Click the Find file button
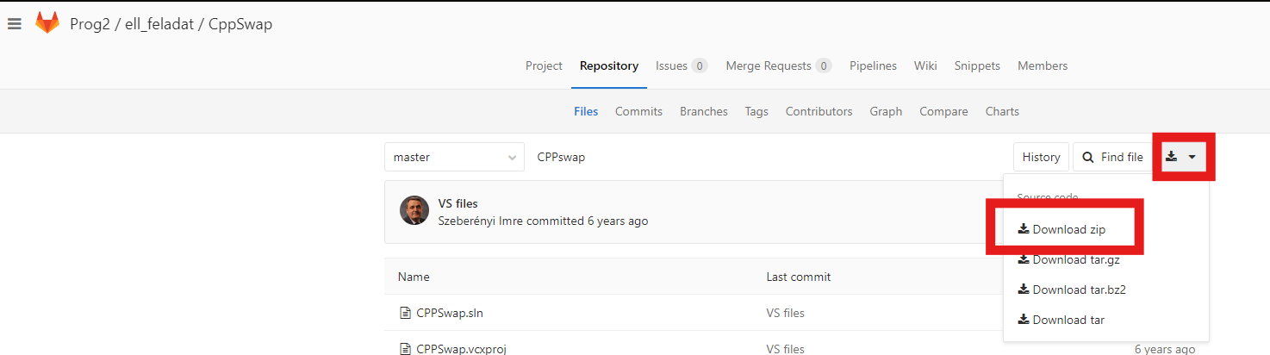The width and height of the screenshot is (1270, 355). pyautogui.click(x=1112, y=157)
